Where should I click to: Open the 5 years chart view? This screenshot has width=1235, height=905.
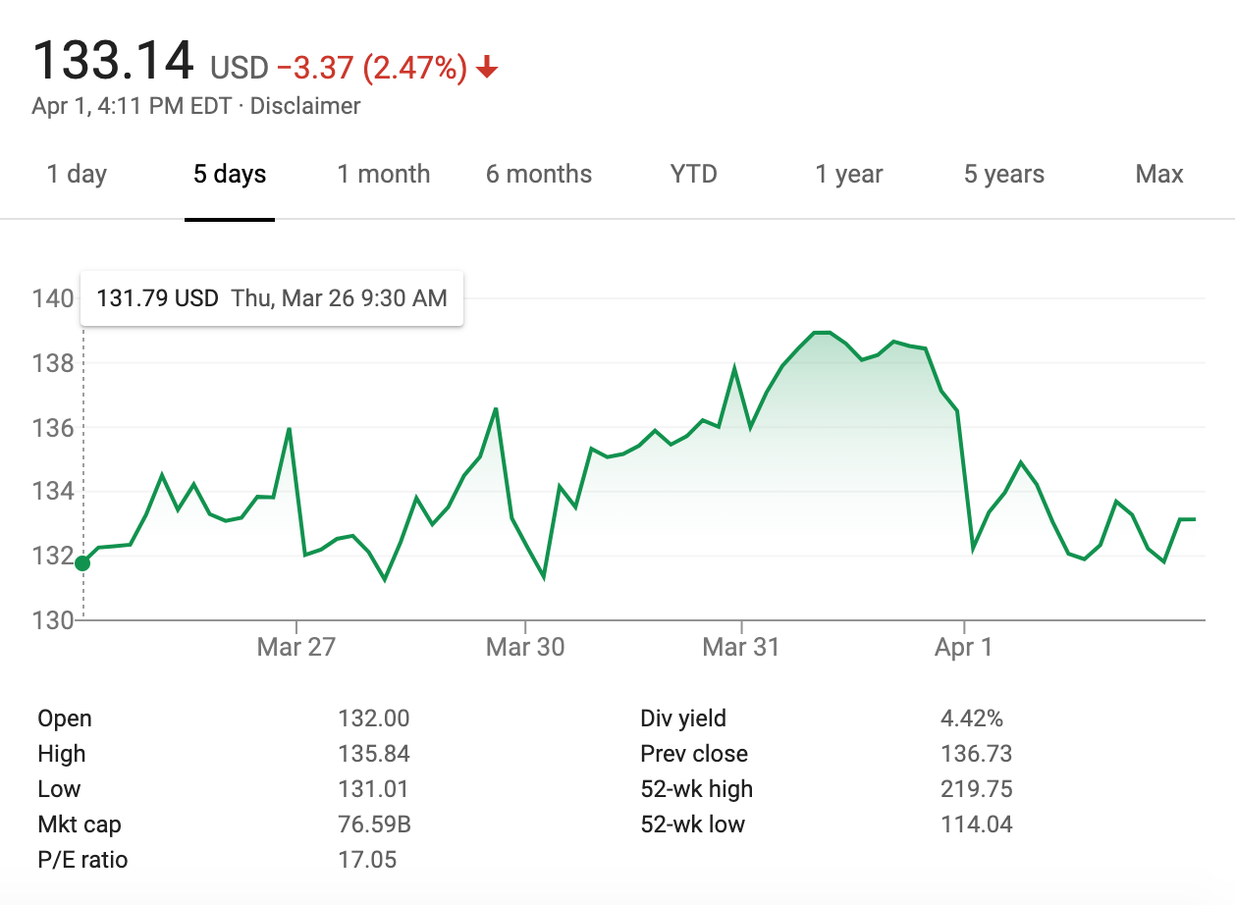point(1003,174)
